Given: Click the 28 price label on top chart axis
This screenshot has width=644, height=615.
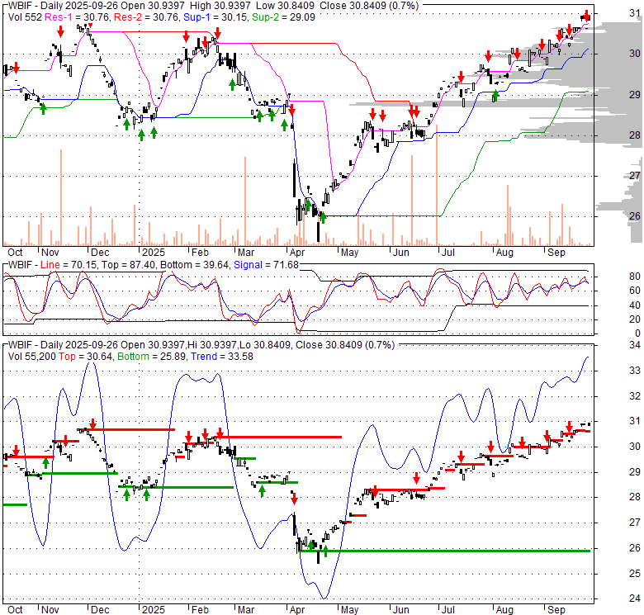Looking at the screenshot, I should point(635,135).
